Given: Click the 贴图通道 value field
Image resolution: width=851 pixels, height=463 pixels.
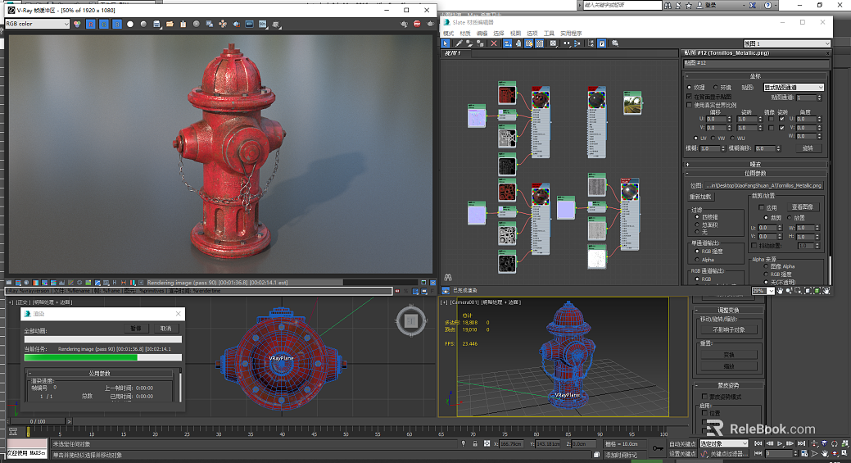Looking at the screenshot, I should (806, 98).
